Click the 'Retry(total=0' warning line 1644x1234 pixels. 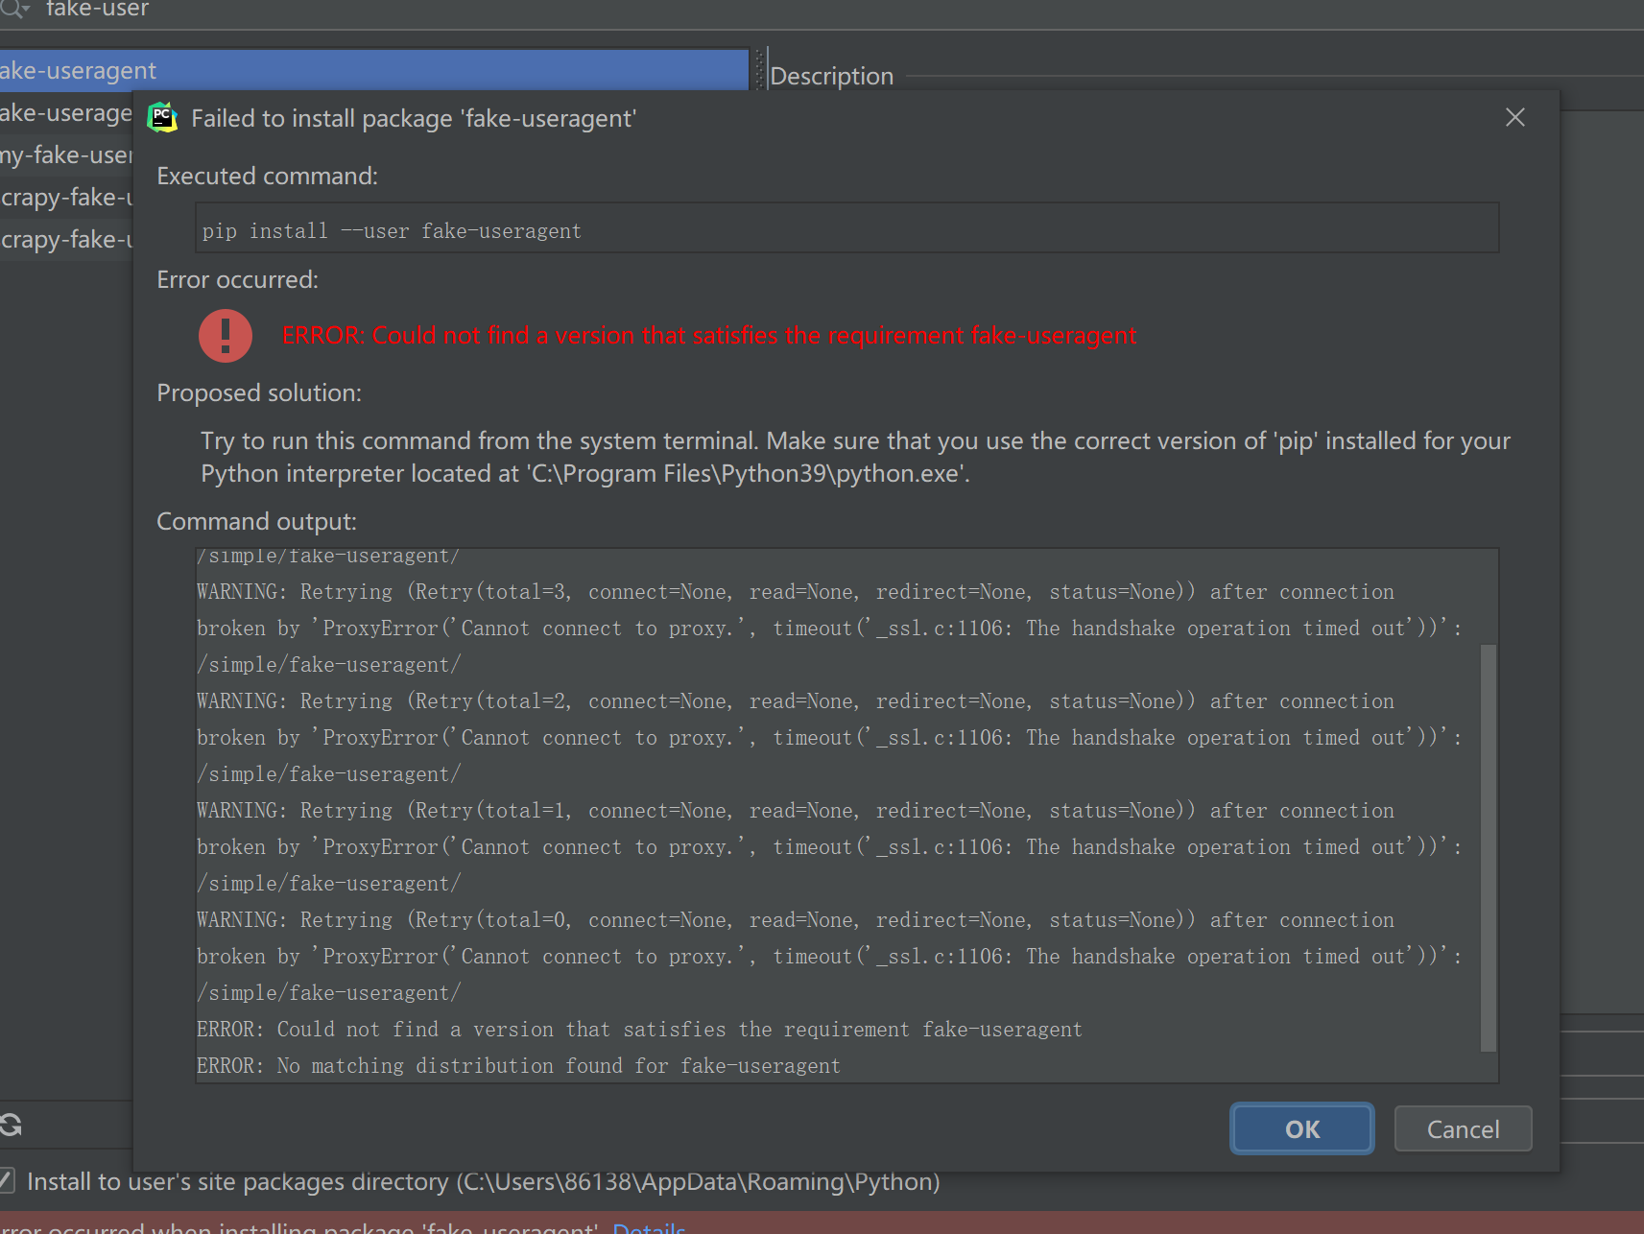[x=795, y=919]
